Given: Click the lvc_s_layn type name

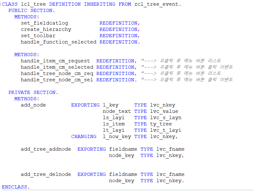Looking at the screenshot, I should pyautogui.click(x=166, y=118).
